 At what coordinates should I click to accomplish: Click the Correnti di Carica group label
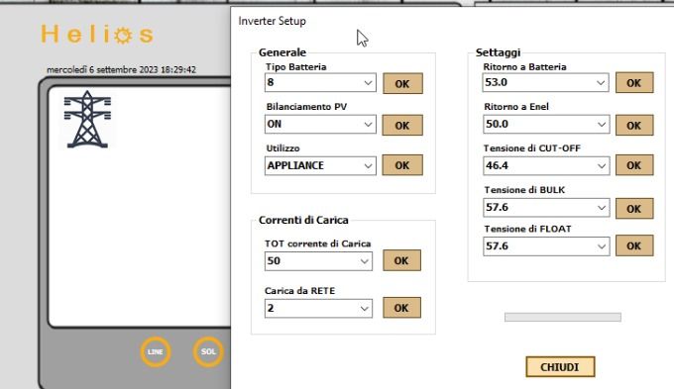pyautogui.click(x=303, y=220)
